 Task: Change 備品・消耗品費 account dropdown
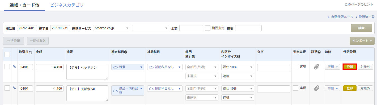point(128,90)
